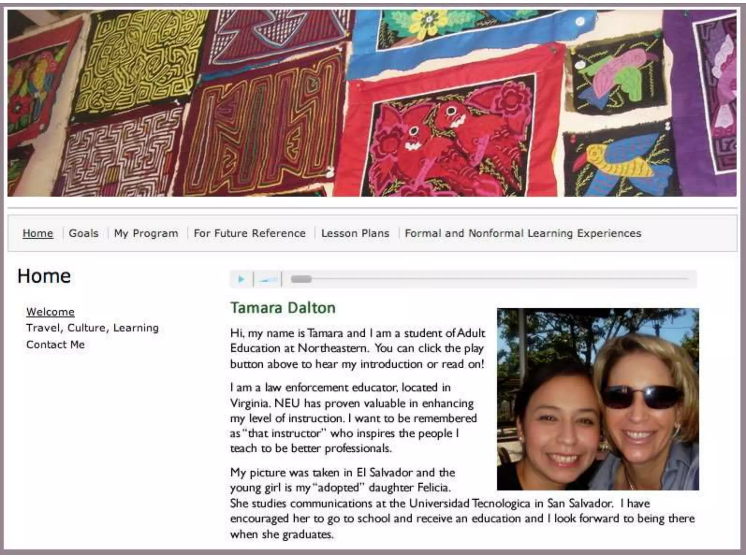The image size is (746, 559).
Task: Click the Welcome sidebar link
Action: (x=50, y=312)
